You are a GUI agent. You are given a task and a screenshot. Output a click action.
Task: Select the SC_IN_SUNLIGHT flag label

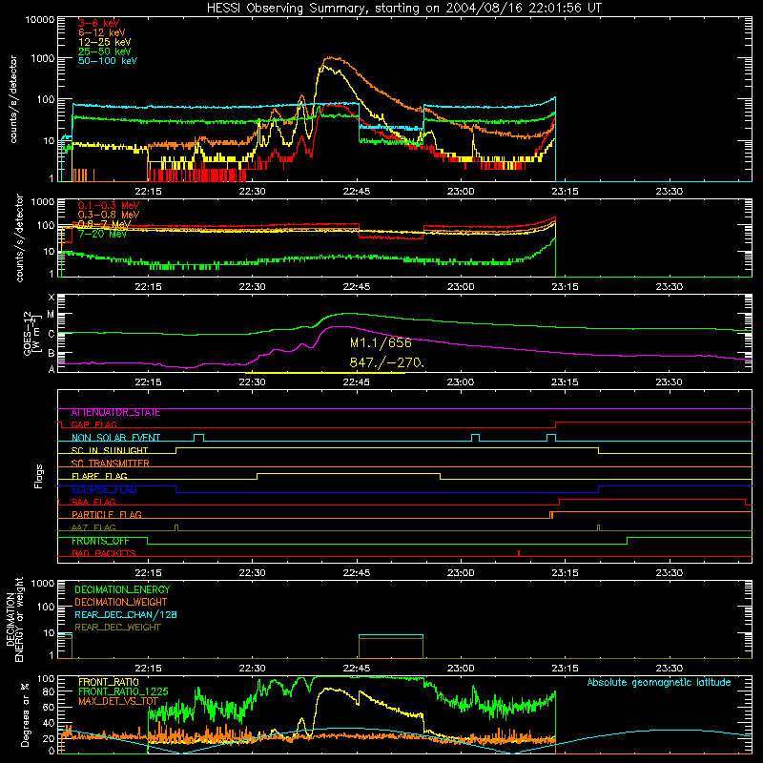coord(110,450)
